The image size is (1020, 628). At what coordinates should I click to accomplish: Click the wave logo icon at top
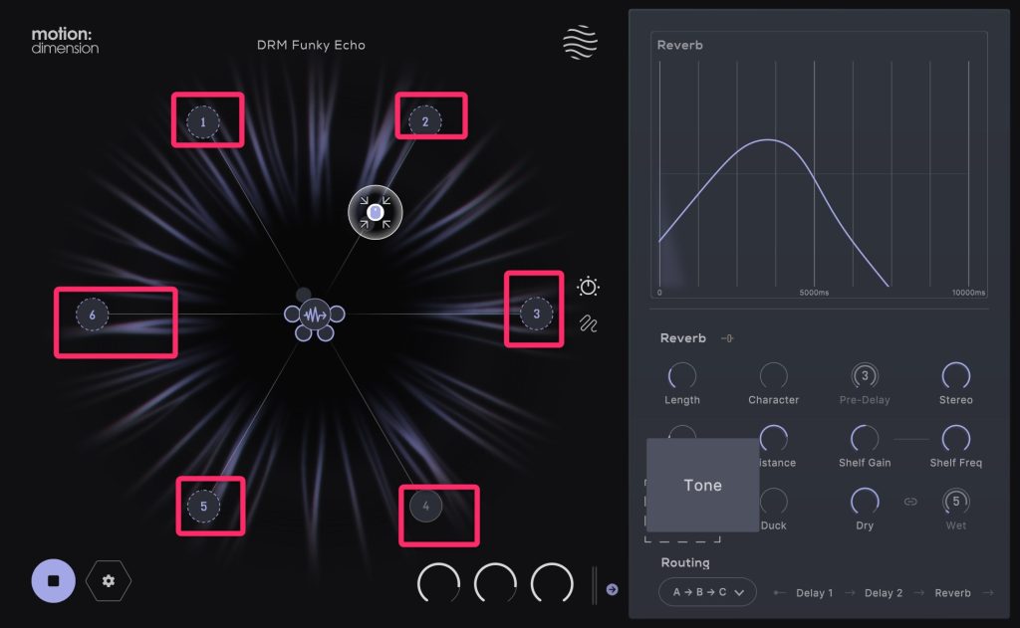point(582,45)
